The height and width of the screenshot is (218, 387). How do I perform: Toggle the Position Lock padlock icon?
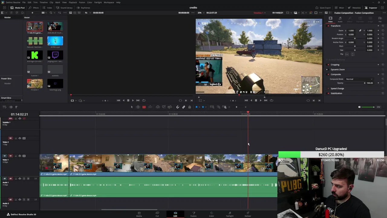(190, 107)
